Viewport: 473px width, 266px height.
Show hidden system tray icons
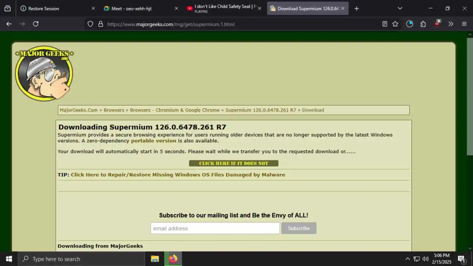[x=408, y=259]
